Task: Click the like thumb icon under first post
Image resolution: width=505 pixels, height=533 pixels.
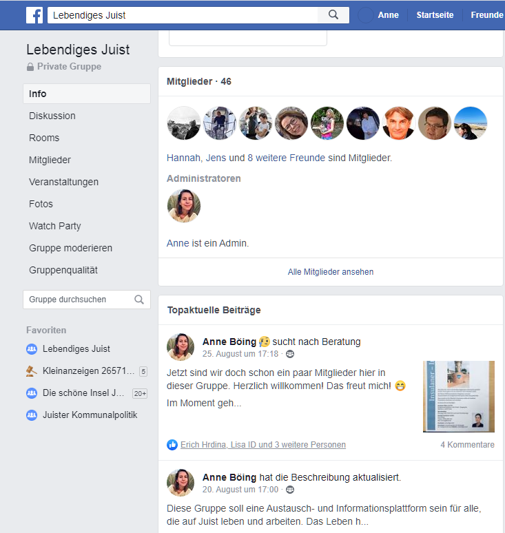Action: (172, 445)
